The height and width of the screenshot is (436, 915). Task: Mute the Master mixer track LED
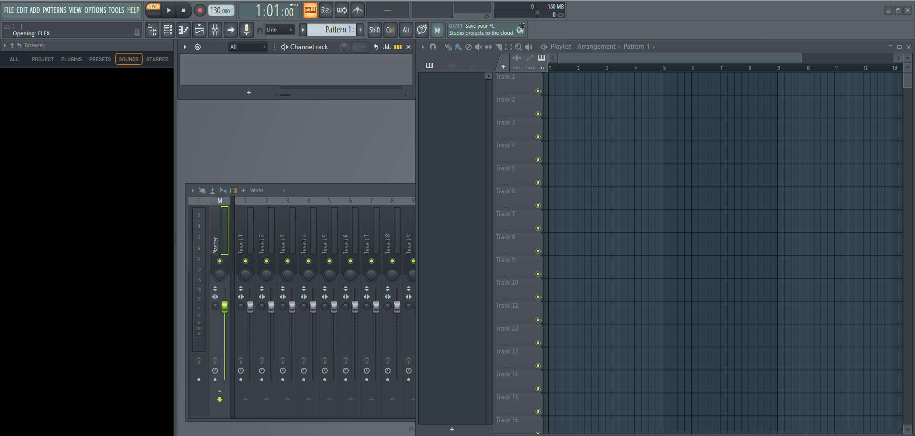click(x=220, y=261)
